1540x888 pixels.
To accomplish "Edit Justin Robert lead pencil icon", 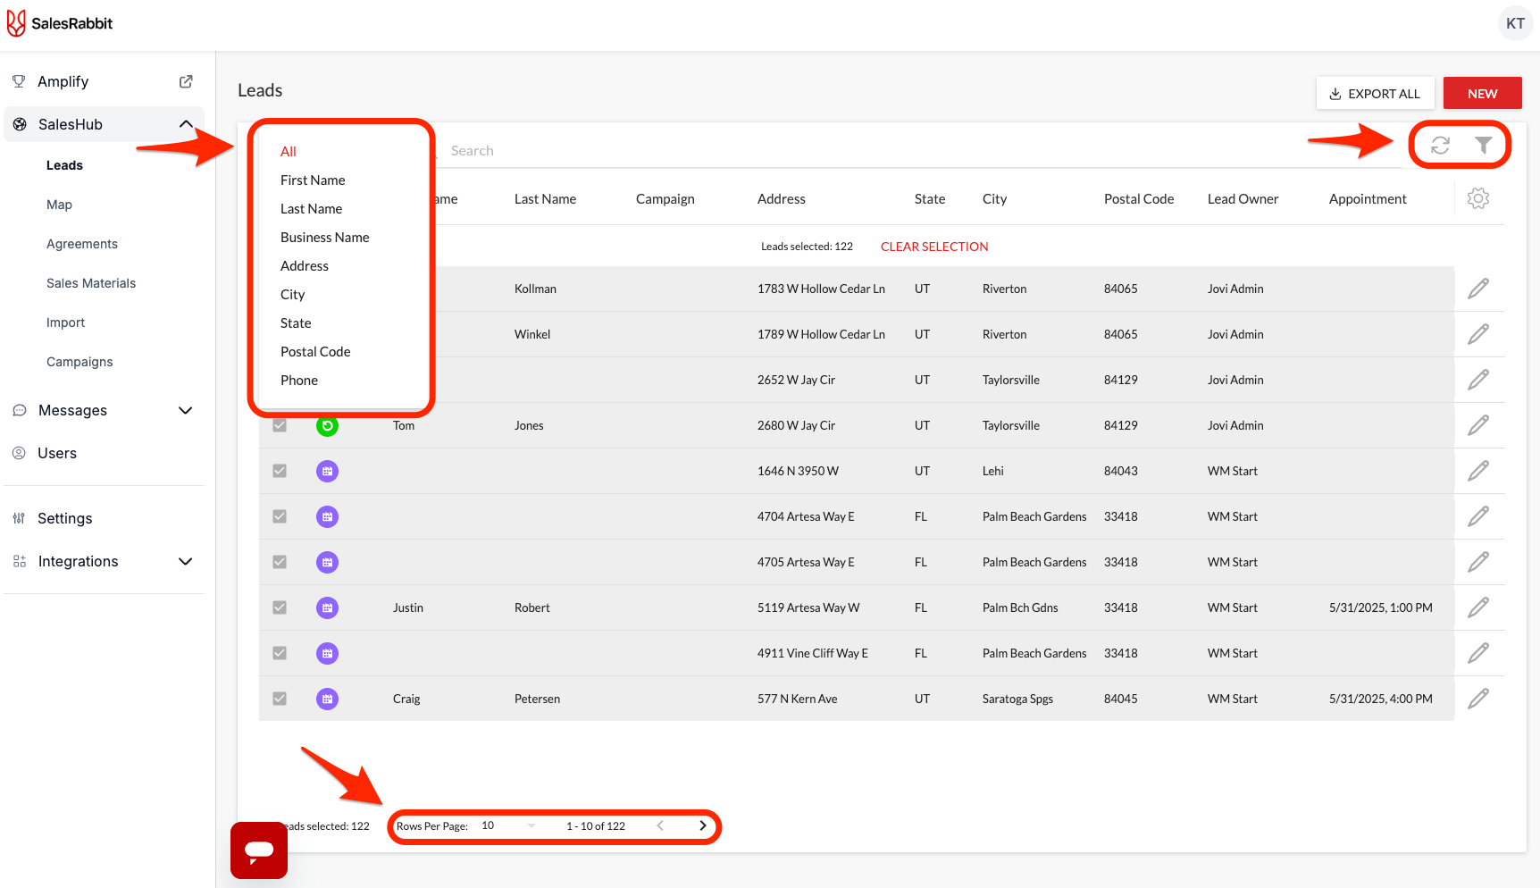I will [x=1478, y=607].
